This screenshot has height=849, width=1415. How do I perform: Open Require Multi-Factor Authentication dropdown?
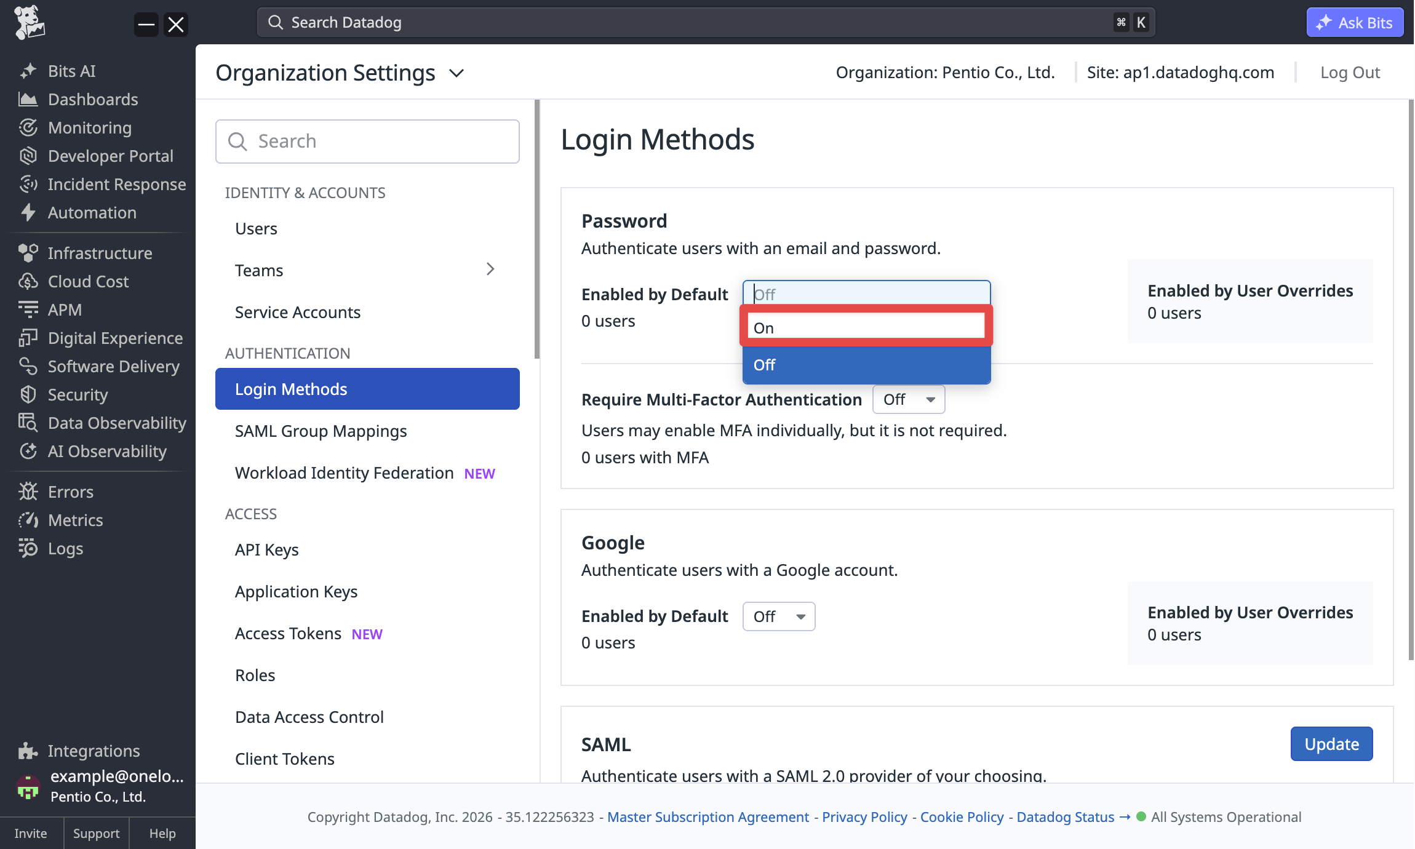tap(909, 399)
